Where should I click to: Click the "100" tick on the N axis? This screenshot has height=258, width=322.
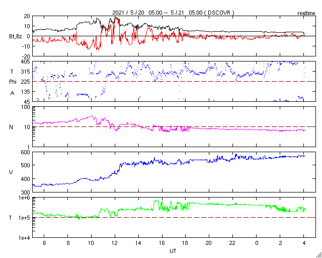point(26,107)
